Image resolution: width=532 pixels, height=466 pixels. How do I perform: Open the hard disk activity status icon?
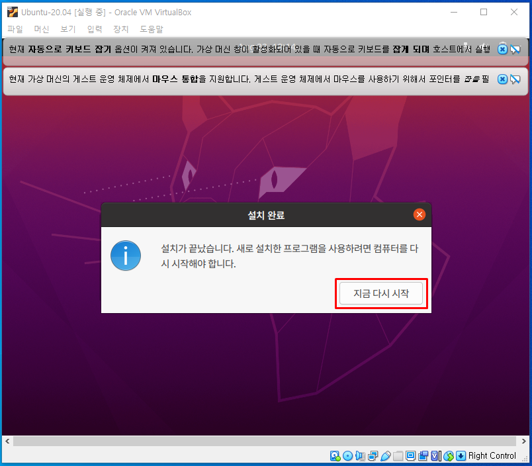tap(335, 455)
